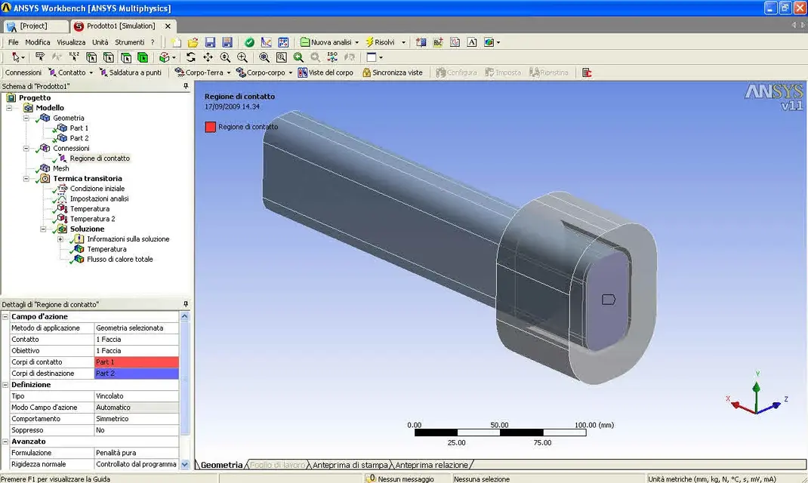Click the Risolvi button
808x483 pixels.
click(381, 42)
